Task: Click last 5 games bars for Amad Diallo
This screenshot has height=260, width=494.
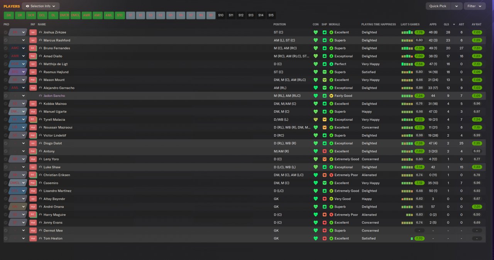Action: click(x=407, y=56)
